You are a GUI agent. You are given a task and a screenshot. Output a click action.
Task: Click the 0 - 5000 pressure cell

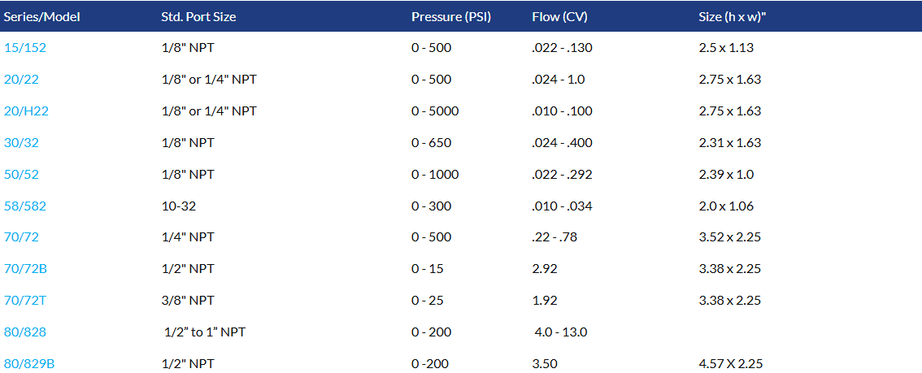click(435, 111)
